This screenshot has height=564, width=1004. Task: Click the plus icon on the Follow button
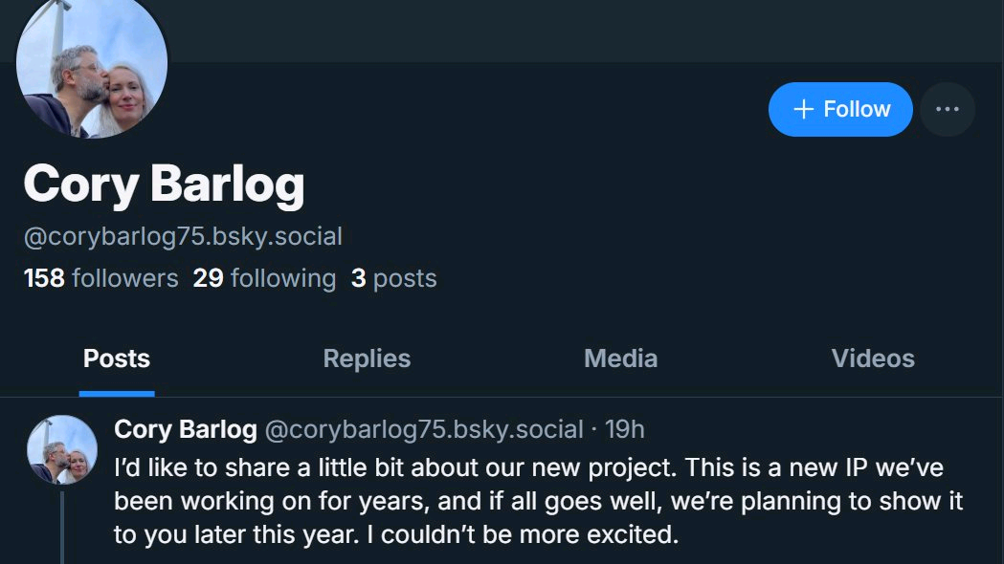[804, 109]
